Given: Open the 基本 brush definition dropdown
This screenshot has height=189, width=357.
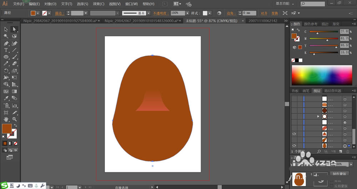Looking at the screenshot, I should (149, 13).
